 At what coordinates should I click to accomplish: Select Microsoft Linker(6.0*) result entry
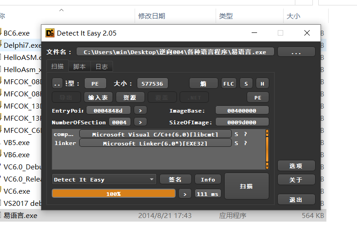tap(155, 143)
